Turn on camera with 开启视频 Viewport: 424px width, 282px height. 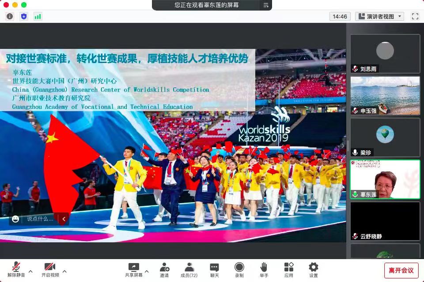point(50,270)
